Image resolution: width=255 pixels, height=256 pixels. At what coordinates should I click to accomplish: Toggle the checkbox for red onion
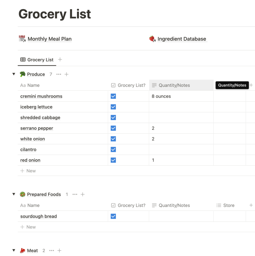tap(113, 160)
